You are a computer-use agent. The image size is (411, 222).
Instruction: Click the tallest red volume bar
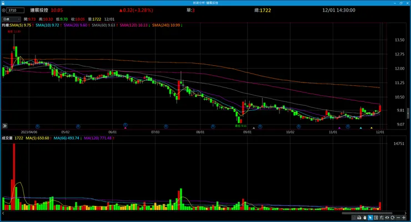(14, 177)
